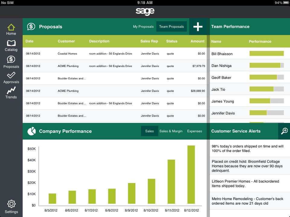
Task: Sort proposals by Amount column header
Action: pyautogui.click(x=198, y=41)
